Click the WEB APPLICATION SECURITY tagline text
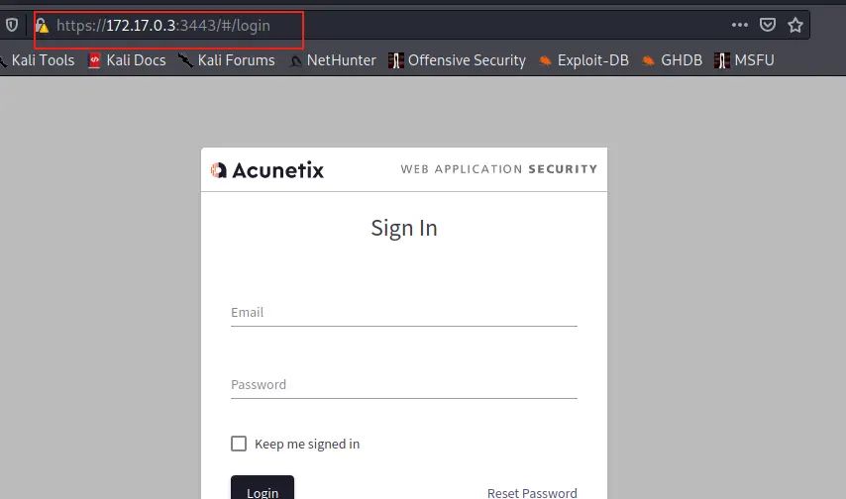This screenshot has height=499, width=846. (x=499, y=169)
